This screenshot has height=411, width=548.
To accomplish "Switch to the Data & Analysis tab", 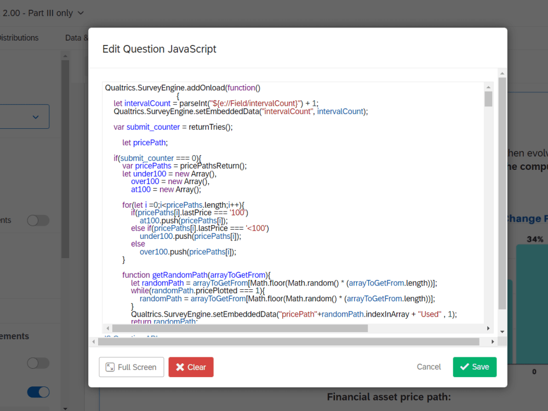I will click(x=77, y=37).
